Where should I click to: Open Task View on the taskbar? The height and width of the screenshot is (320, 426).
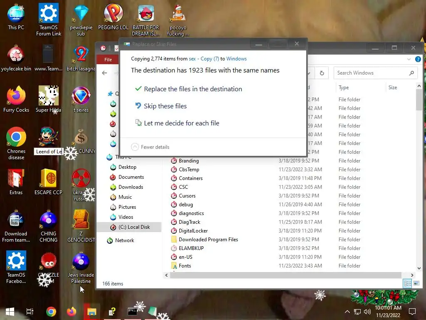[x=30, y=312]
